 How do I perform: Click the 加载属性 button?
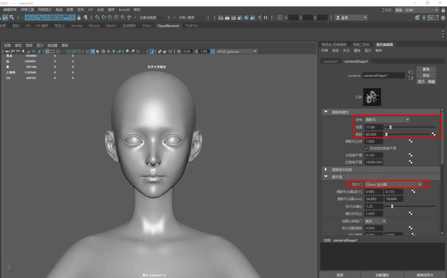point(382,275)
